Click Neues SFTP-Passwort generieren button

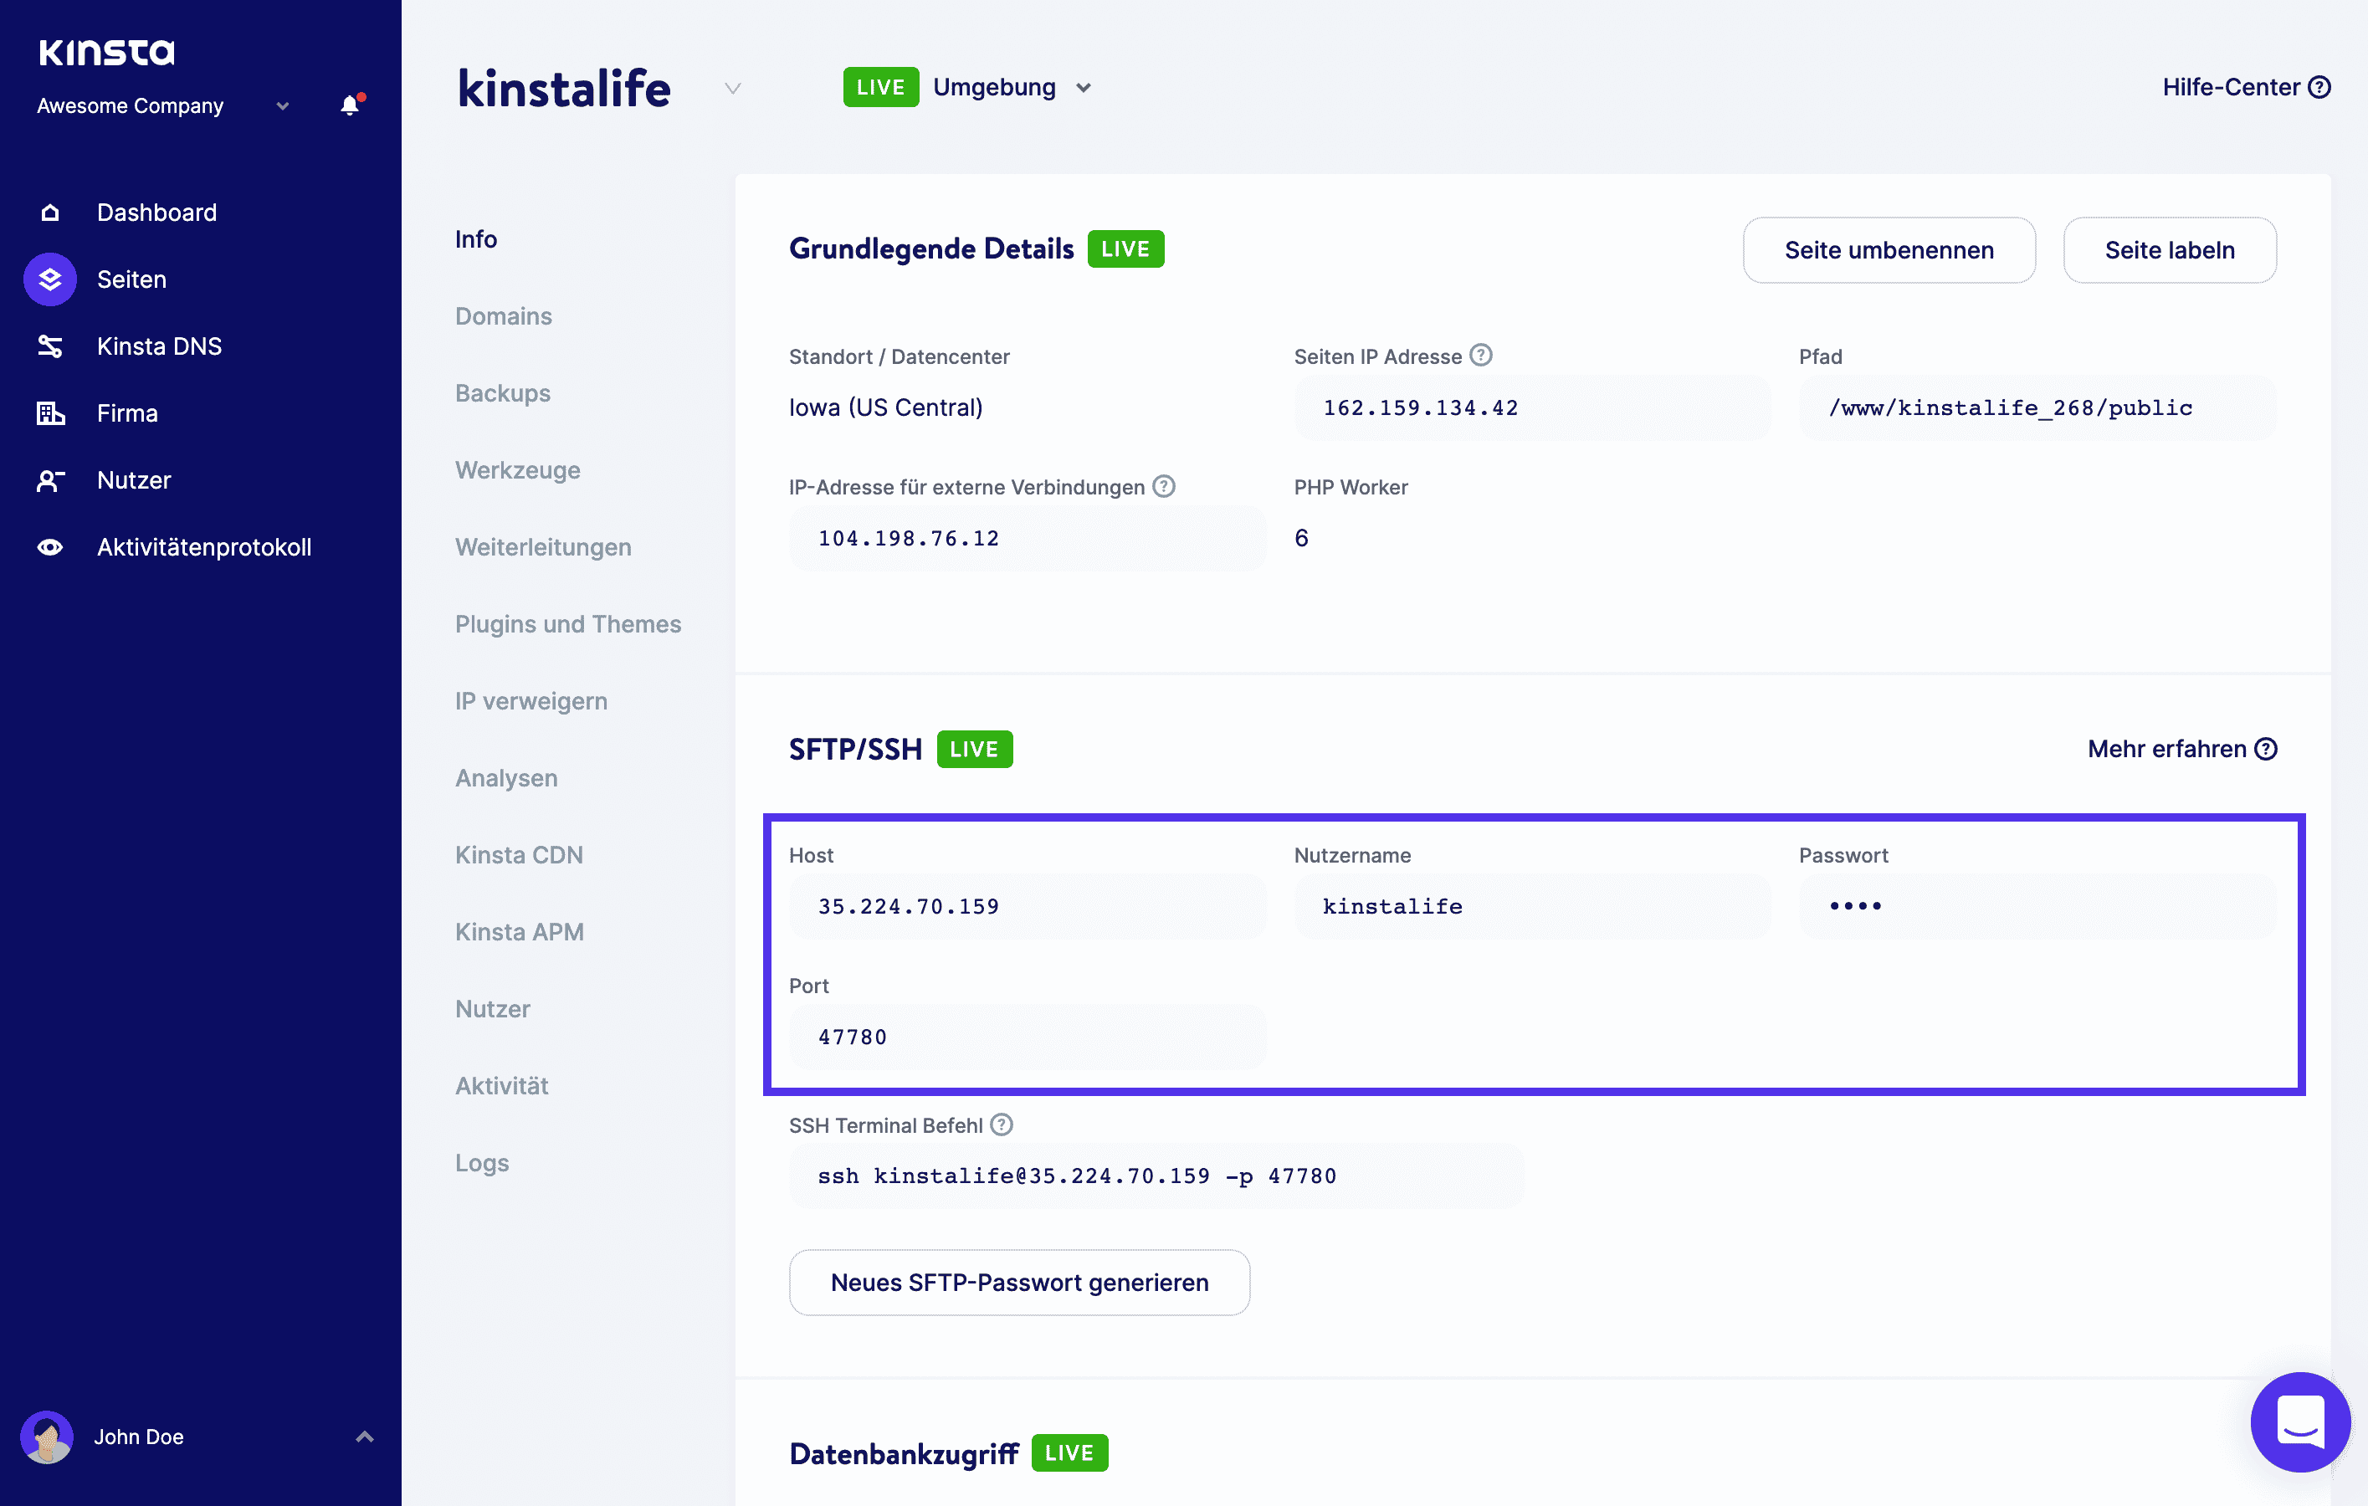tap(1019, 1282)
